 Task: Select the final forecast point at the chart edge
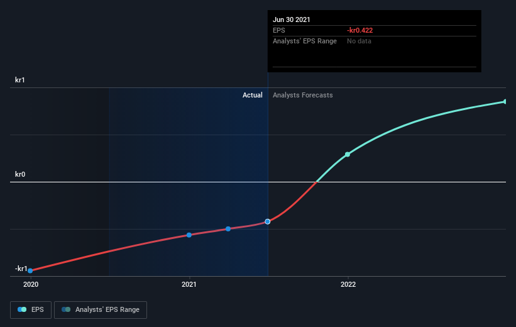(x=505, y=102)
